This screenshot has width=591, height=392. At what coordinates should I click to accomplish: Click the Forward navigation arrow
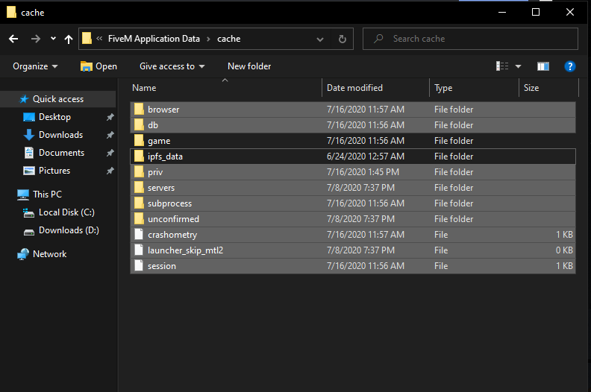point(34,39)
